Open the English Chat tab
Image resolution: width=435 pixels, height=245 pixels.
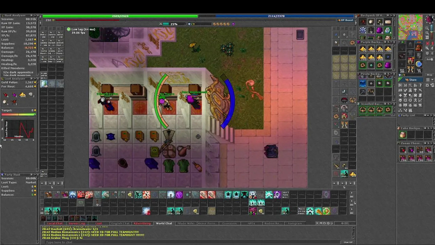[120, 223]
